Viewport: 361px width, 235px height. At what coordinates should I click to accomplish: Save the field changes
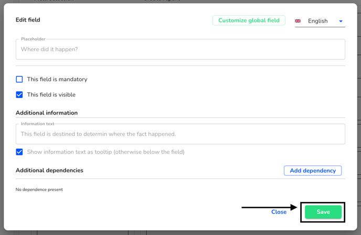[x=323, y=212]
